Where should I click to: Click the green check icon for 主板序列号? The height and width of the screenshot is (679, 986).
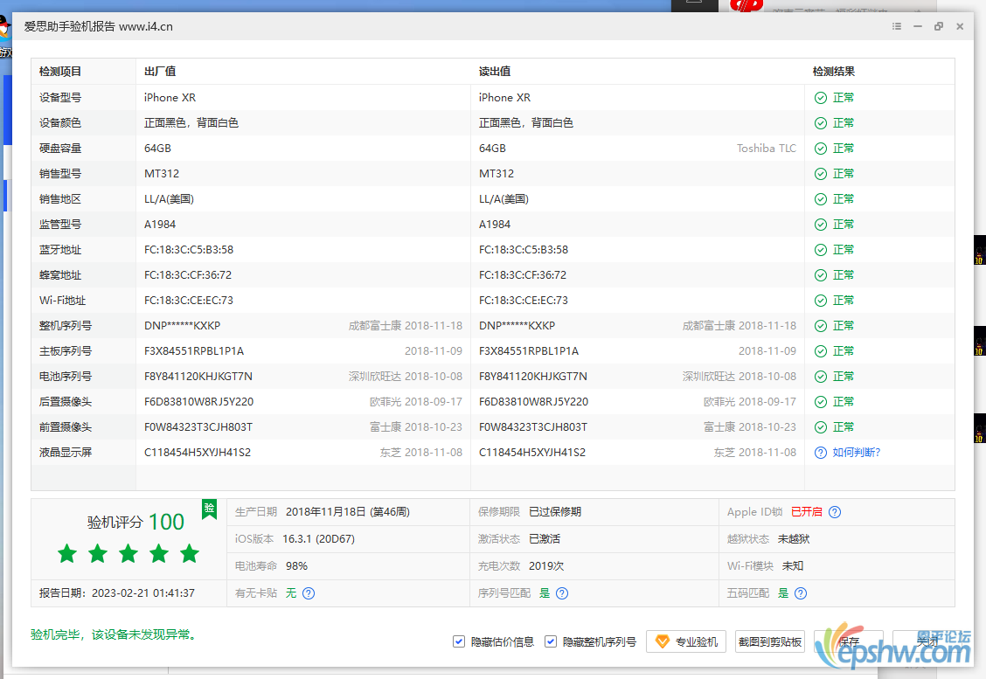coord(821,351)
